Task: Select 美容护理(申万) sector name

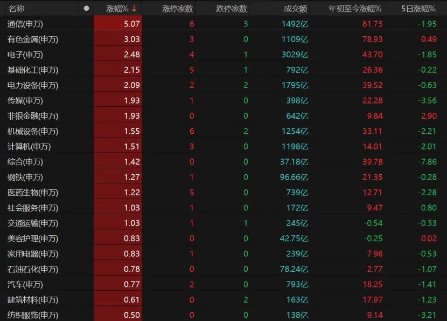Action: coord(33,238)
